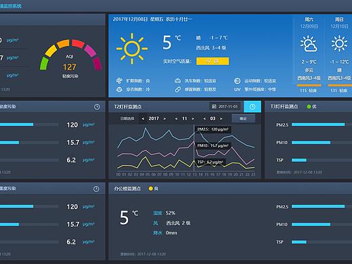Click the vertical cursor line at hour 13
352x264 pixels.
194,148
